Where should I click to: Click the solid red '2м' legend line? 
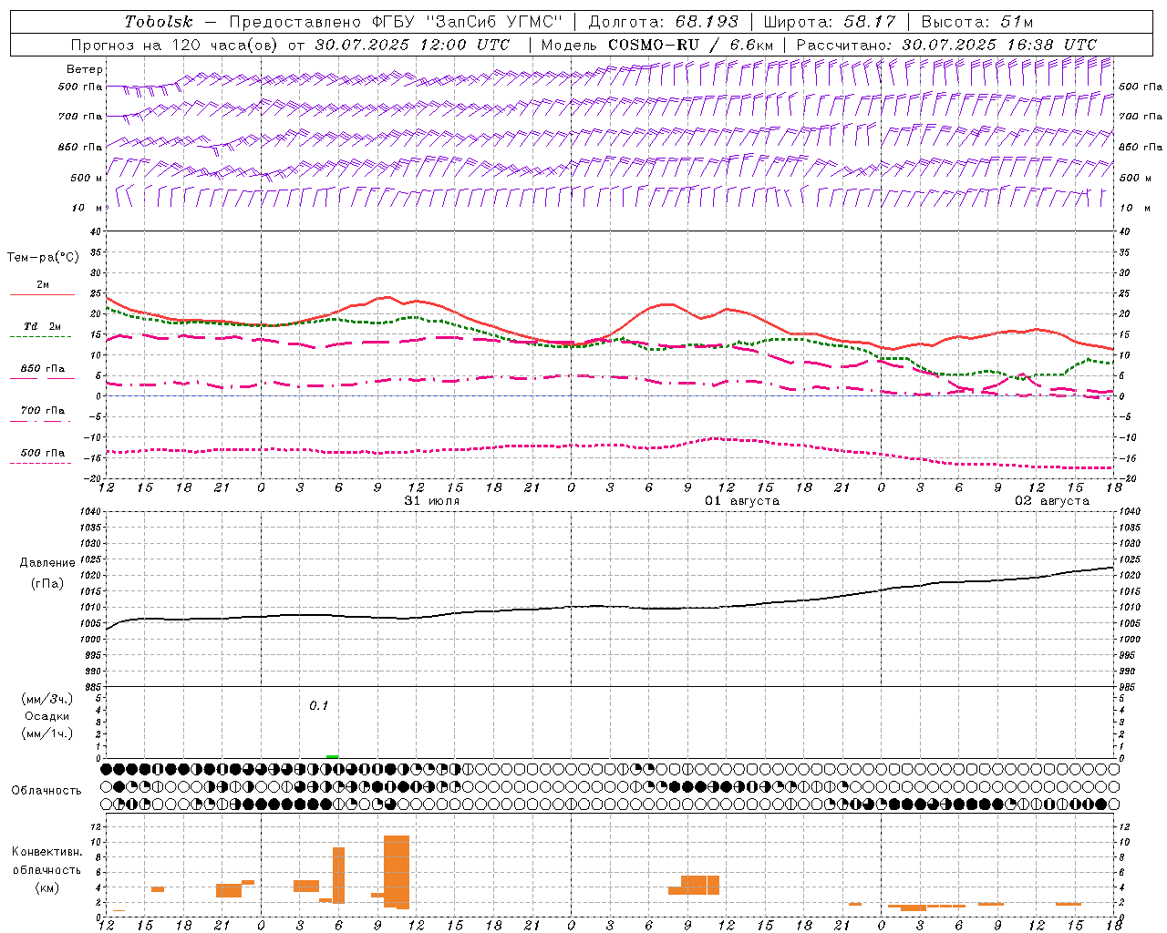pos(42,295)
